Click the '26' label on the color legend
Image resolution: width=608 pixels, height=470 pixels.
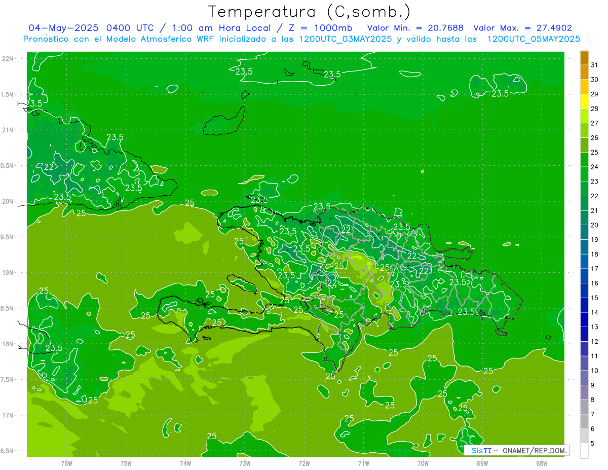pyautogui.click(x=595, y=137)
